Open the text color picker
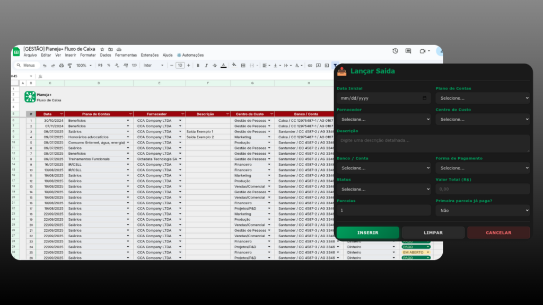 click(x=223, y=66)
